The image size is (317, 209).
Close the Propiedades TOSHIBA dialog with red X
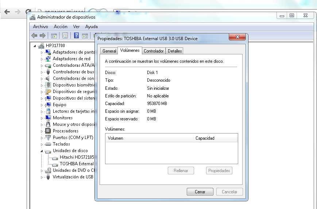(x=237, y=37)
